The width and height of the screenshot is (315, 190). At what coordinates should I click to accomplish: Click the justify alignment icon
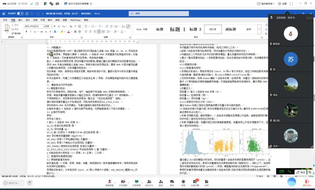click(x=99, y=32)
